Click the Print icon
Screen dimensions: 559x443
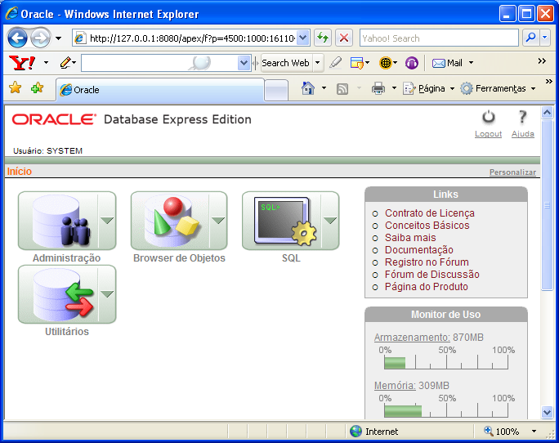[378, 88]
